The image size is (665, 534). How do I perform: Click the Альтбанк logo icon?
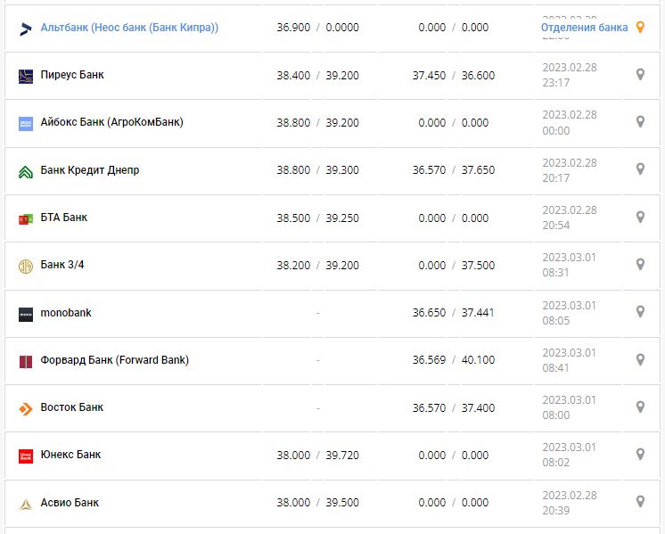(x=25, y=29)
